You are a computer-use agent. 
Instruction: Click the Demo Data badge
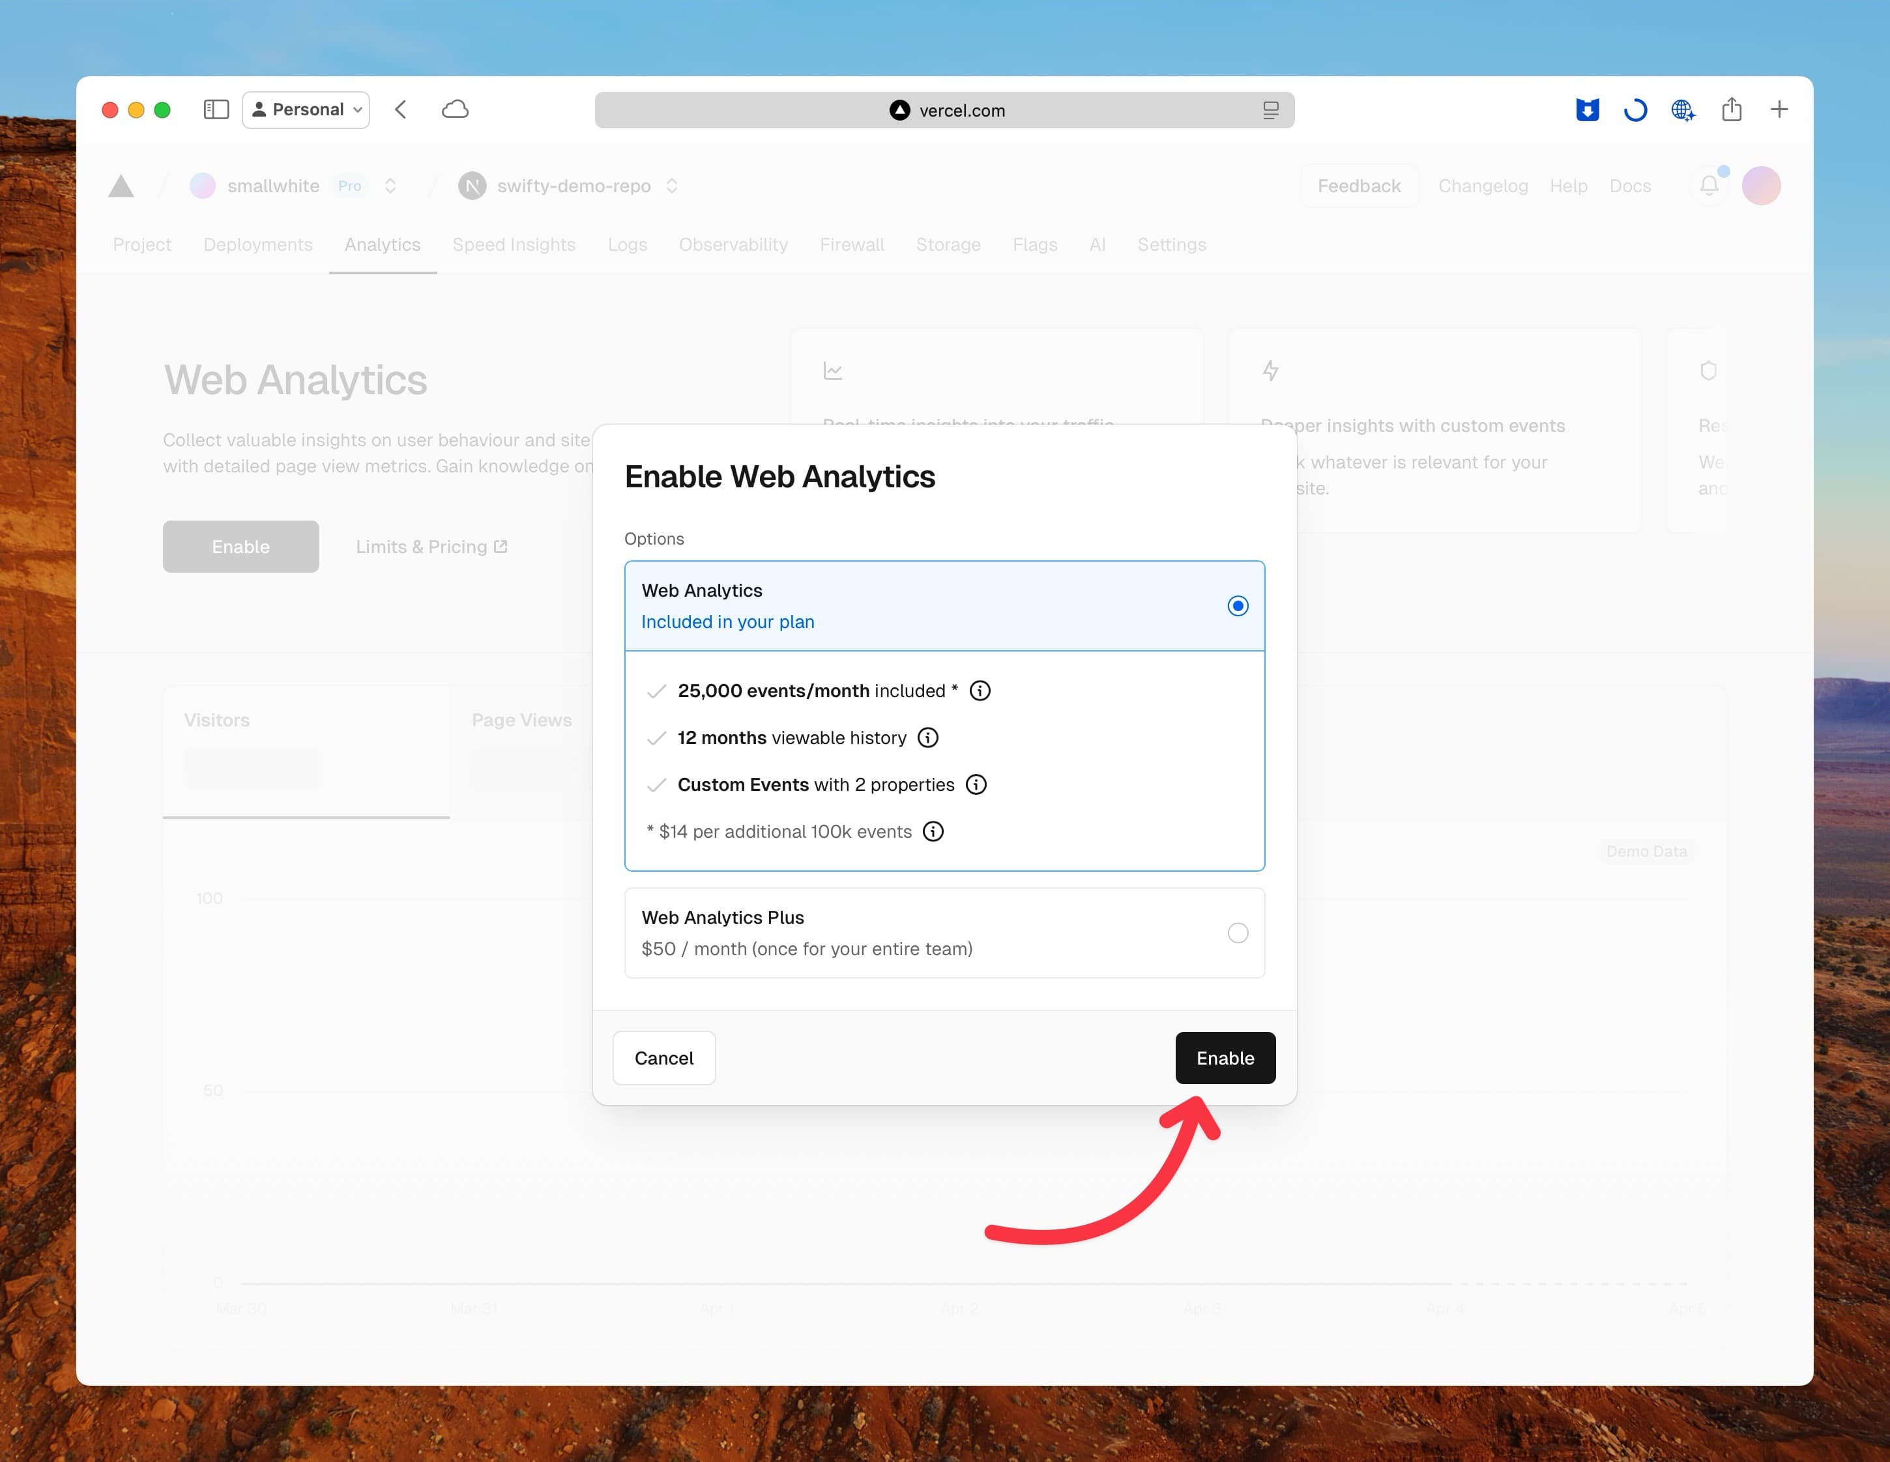pyautogui.click(x=1646, y=852)
